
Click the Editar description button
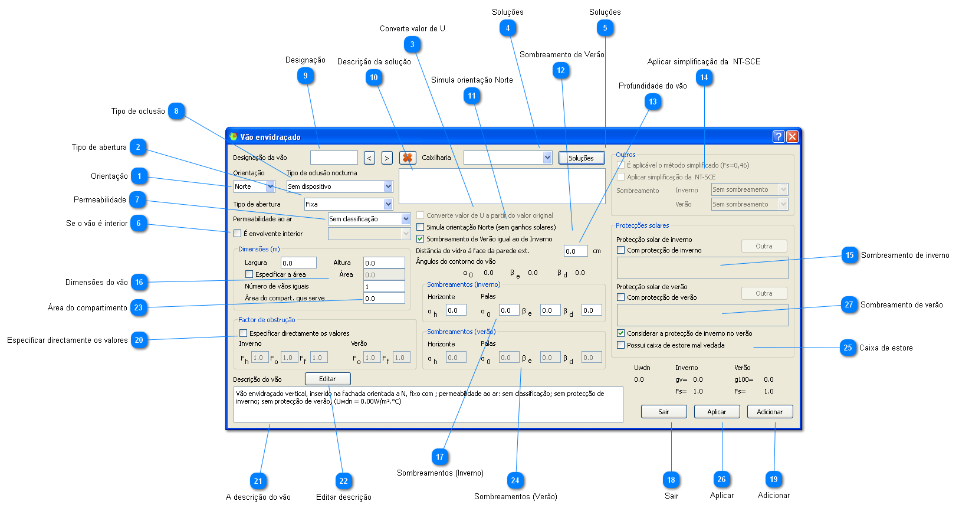(x=327, y=379)
